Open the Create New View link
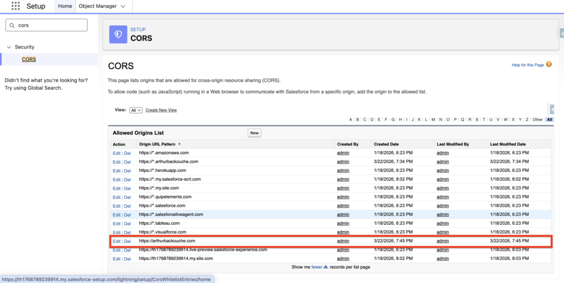Image resolution: width=564 pixels, height=283 pixels. [161, 110]
